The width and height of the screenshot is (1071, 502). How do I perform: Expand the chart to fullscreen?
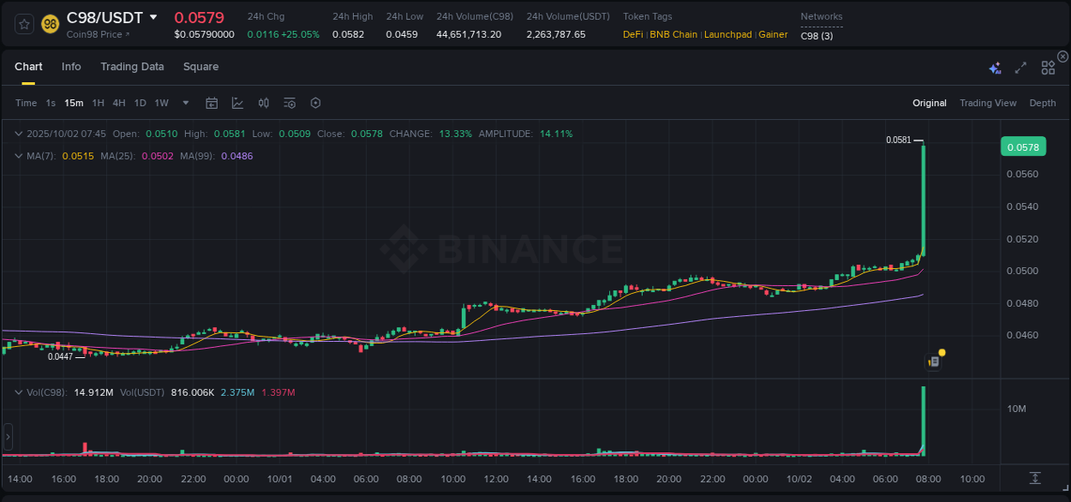[1020, 66]
